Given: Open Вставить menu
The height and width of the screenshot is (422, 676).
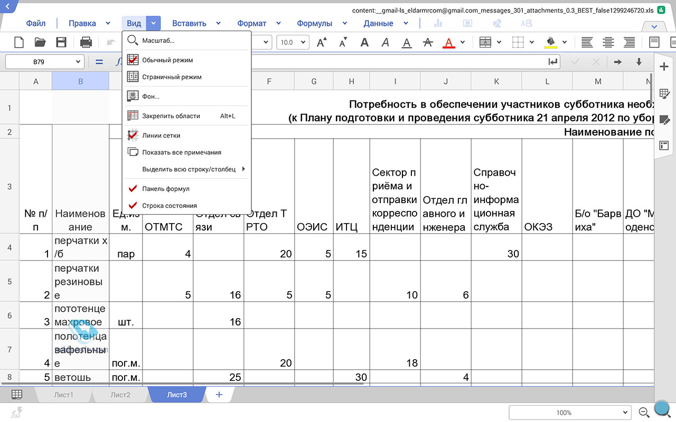Looking at the screenshot, I should coord(189,23).
